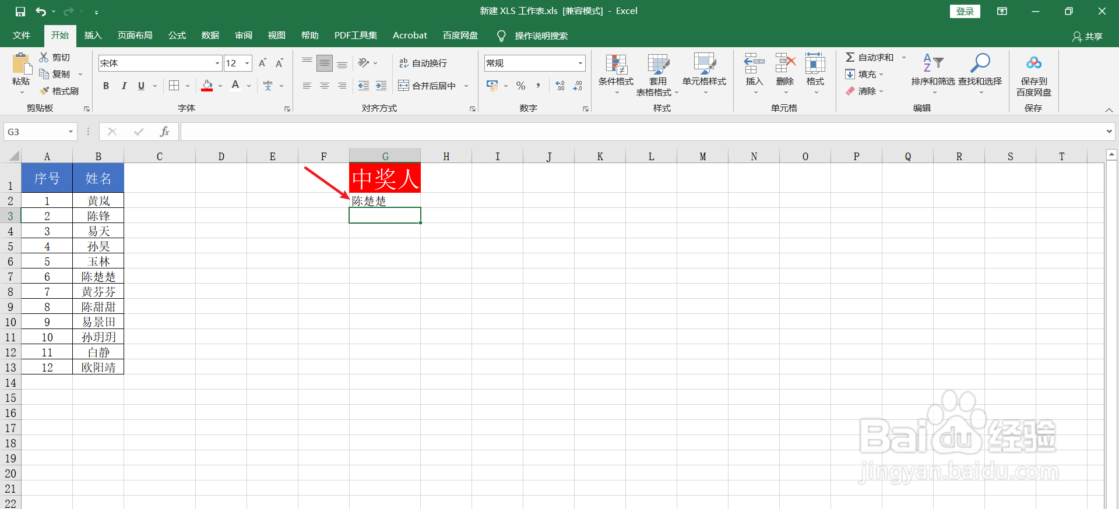
Task: Expand the formula bar
Action: click(x=1109, y=132)
